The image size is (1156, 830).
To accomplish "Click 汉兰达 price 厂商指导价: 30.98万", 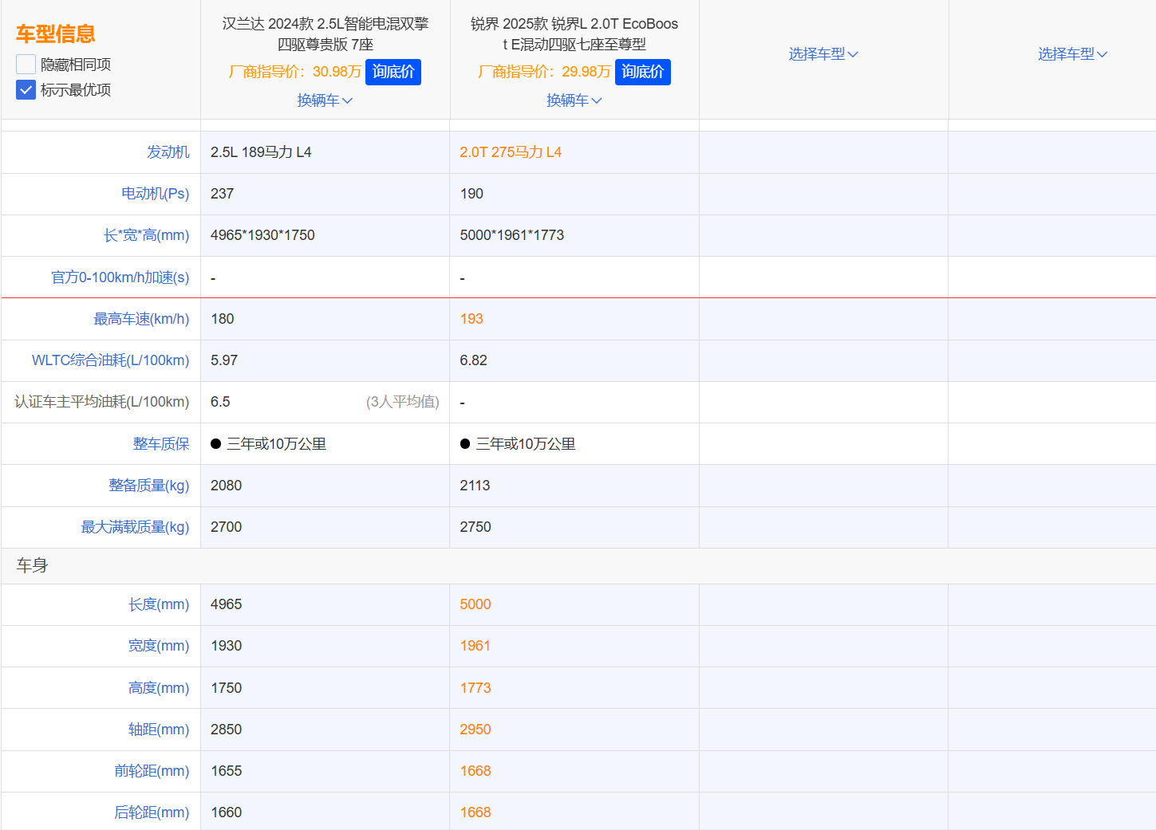I will point(295,72).
